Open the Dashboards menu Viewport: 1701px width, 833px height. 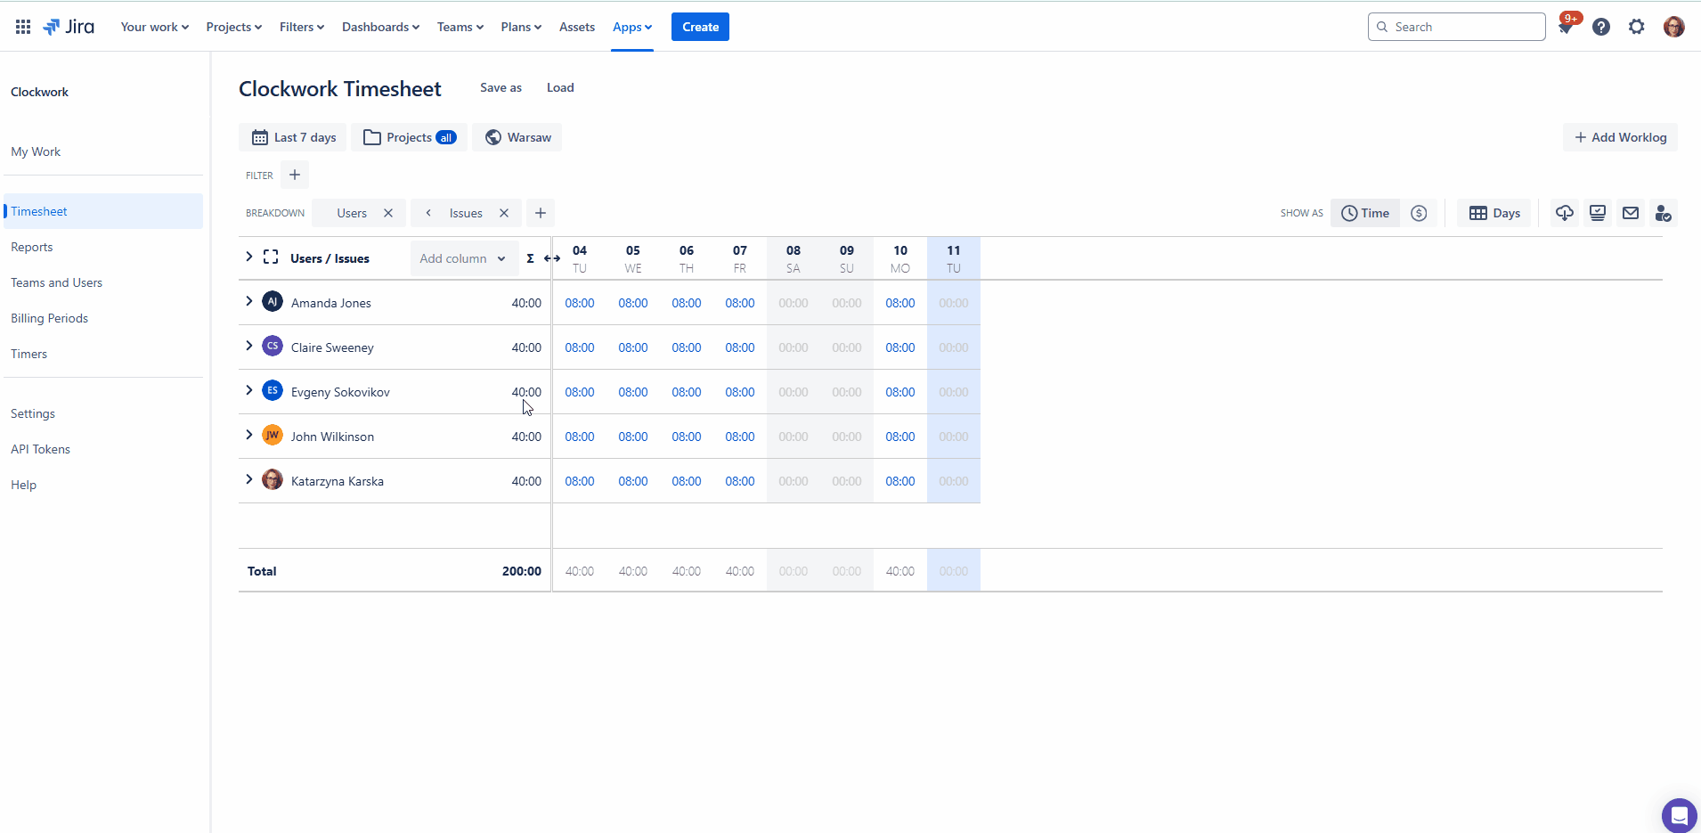tap(379, 27)
